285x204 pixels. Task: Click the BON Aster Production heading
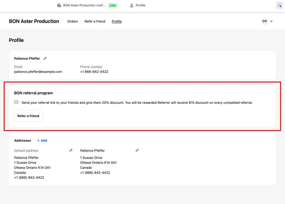[x=34, y=21]
